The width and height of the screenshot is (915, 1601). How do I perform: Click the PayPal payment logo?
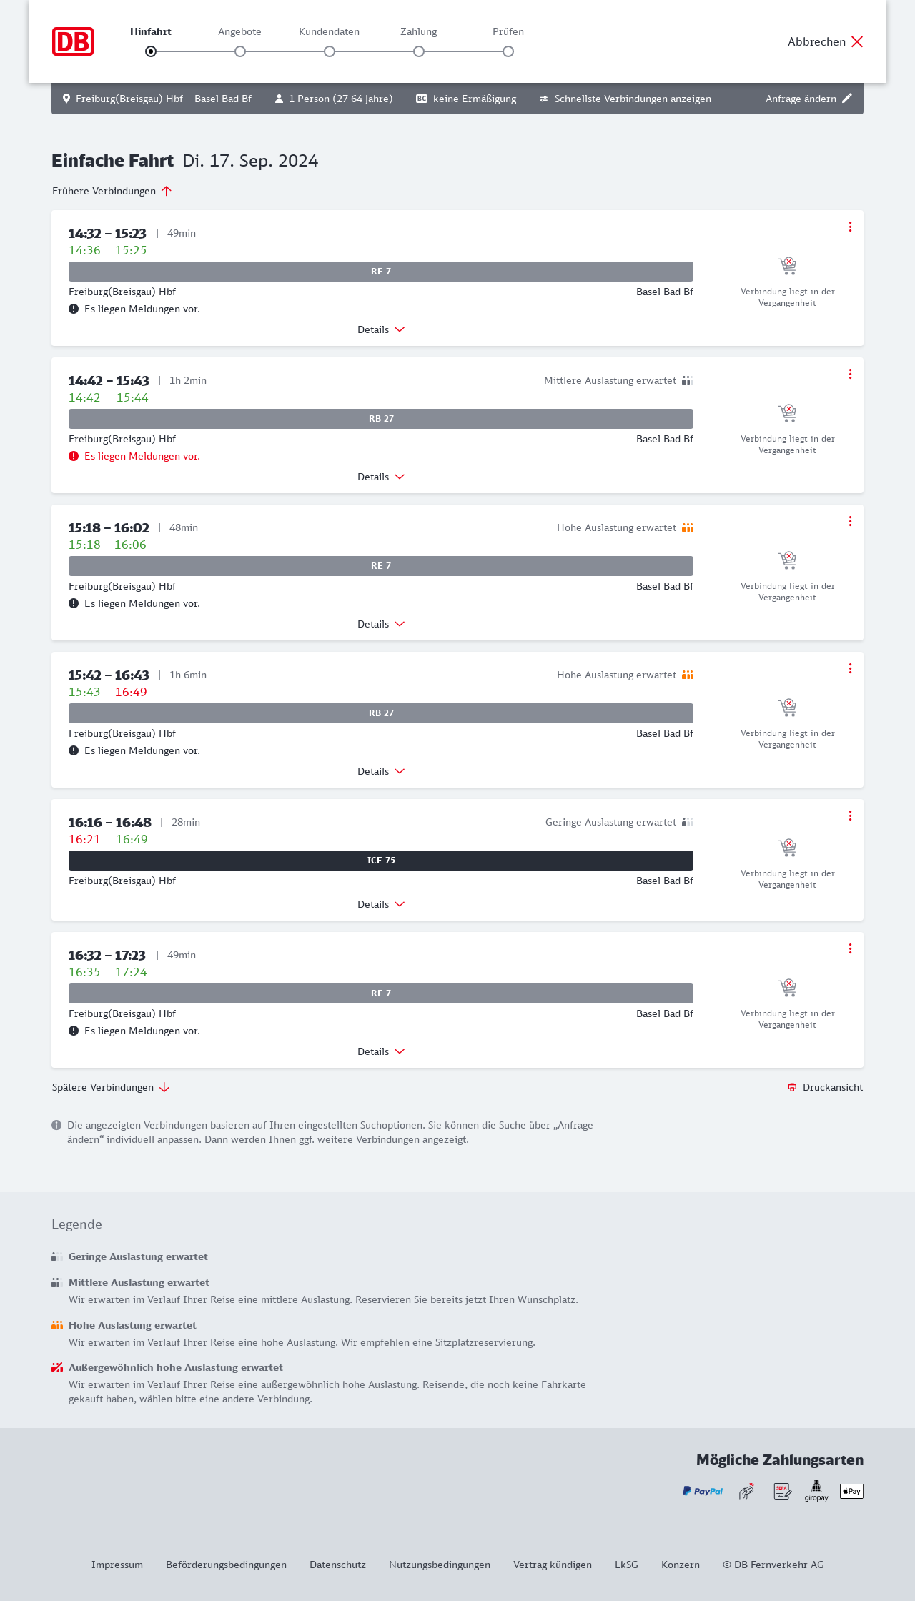point(703,1491)
